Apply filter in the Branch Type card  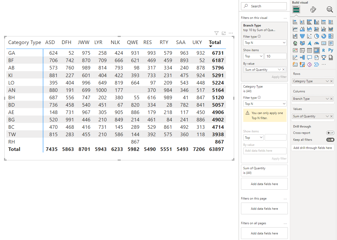click(x=279, y=77)
